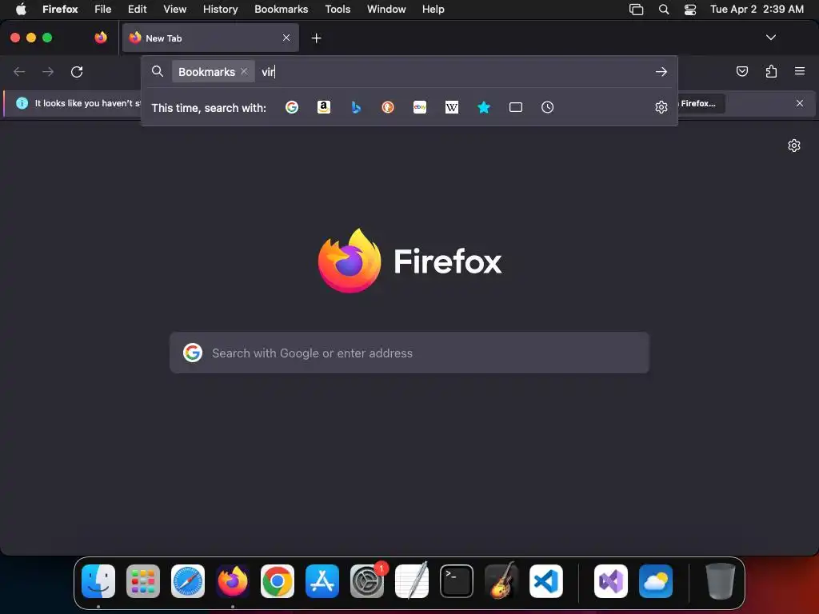Open a new tab with plus button
Viewport: 819px width, 614px height.
coord(316,38)
